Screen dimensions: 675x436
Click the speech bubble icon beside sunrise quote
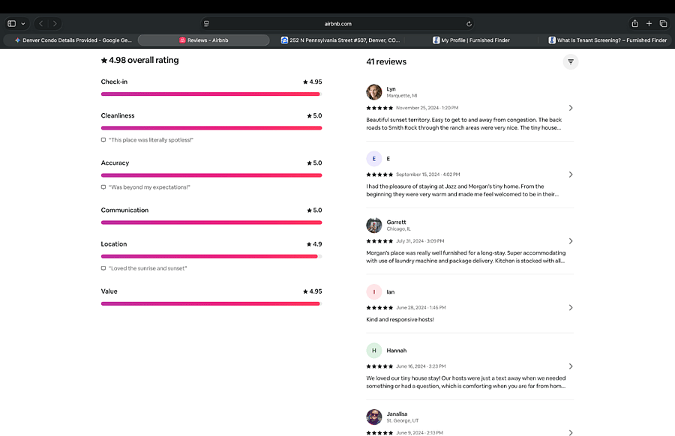(x=103, y=268)
